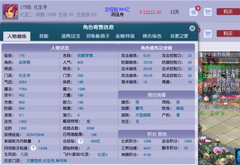240x165 pixels.
Task: Click the 攻击修炼 value 6/20
Action: tap(147, 56)
